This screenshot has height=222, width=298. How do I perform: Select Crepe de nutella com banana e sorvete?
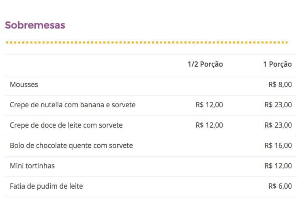[x=73, y=105]
